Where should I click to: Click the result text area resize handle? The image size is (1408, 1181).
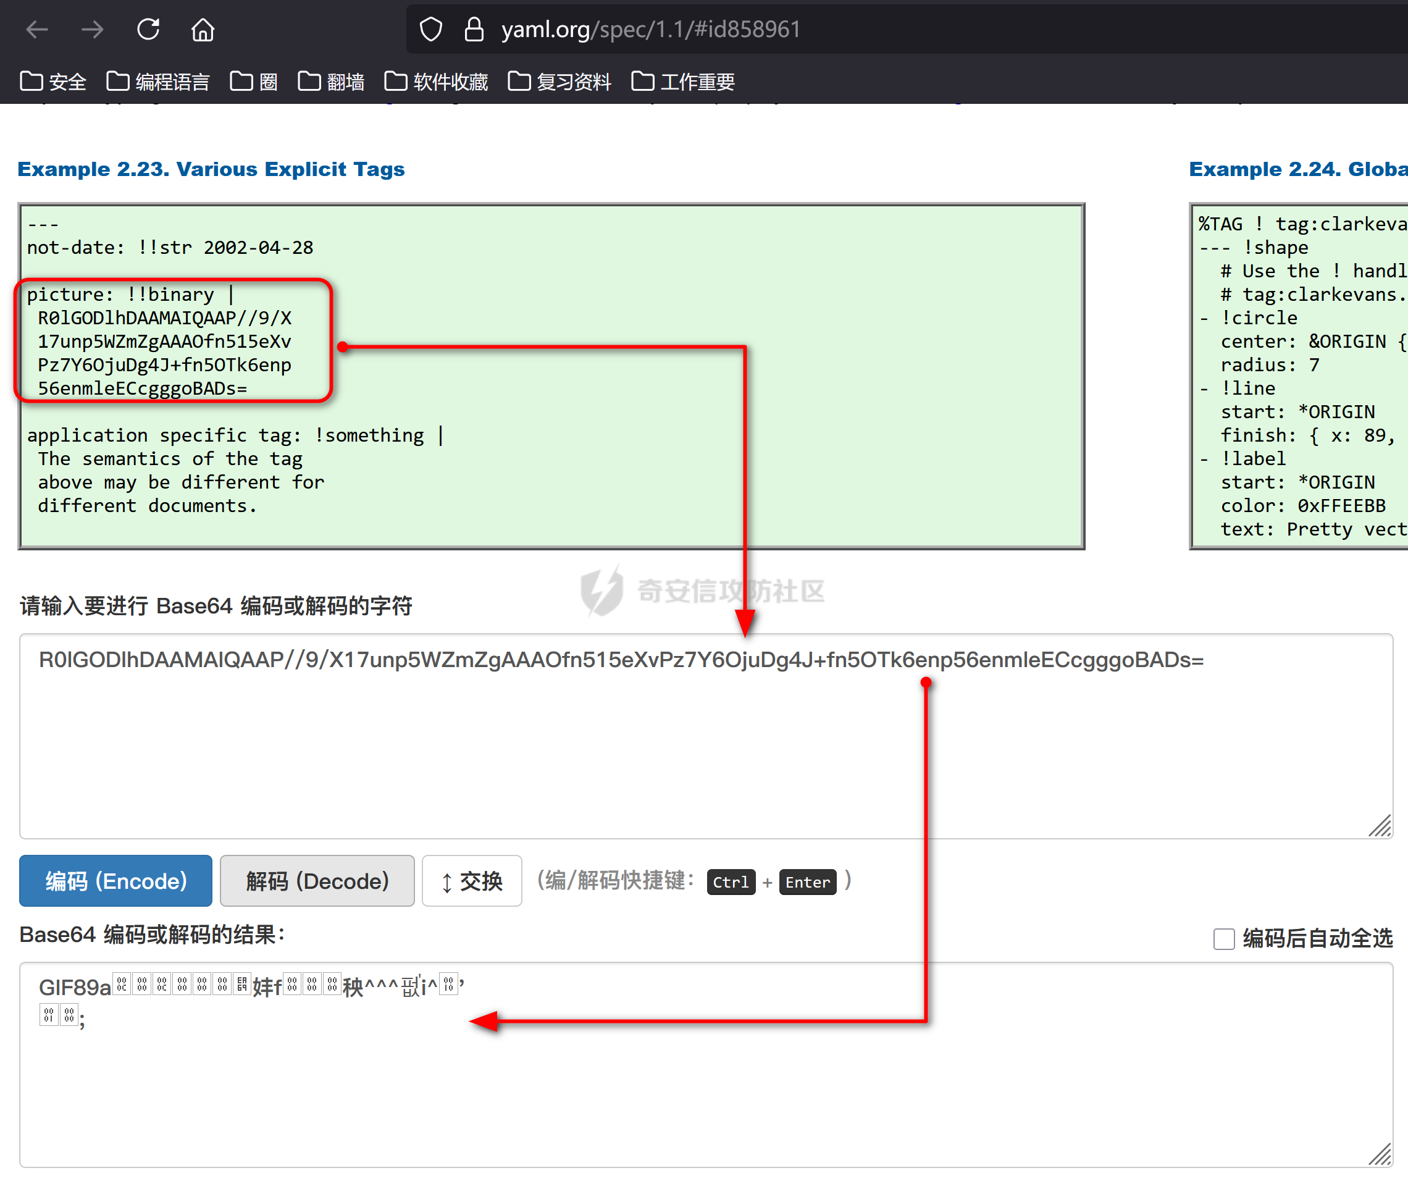pos(1380,1154)
